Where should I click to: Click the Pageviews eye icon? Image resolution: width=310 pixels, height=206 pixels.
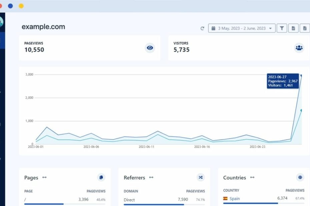pos(150,48)
